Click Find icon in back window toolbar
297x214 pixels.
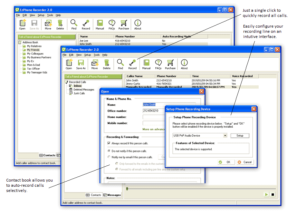tap(74, 25)
